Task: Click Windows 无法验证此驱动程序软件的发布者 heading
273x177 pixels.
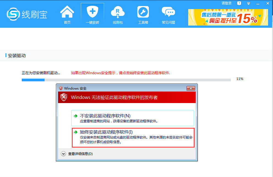Action: [x=114, y=97]
